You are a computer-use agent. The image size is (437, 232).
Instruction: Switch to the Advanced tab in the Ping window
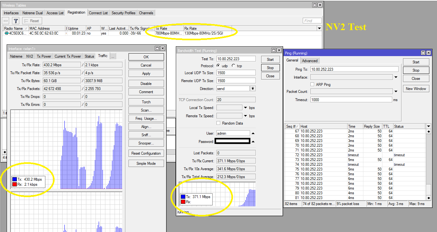[x=310, y=61]
